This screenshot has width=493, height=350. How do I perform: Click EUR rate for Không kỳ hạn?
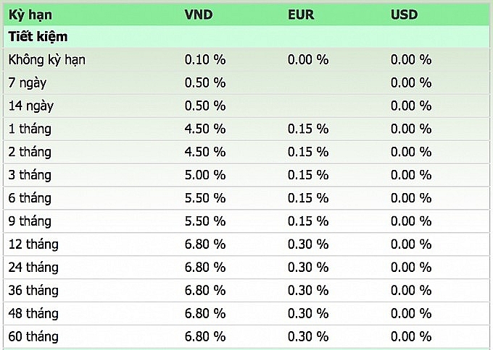pyautogui.click(x=308, y=59)
